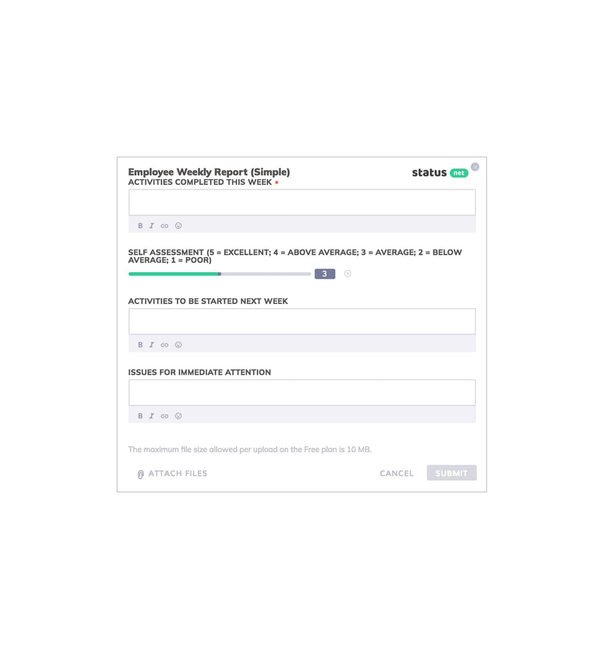Toggle Bold in Issues For Immediate Attention
Image resolution: width=604 pixels, height=649 pixels.
(x=140, y=415)
